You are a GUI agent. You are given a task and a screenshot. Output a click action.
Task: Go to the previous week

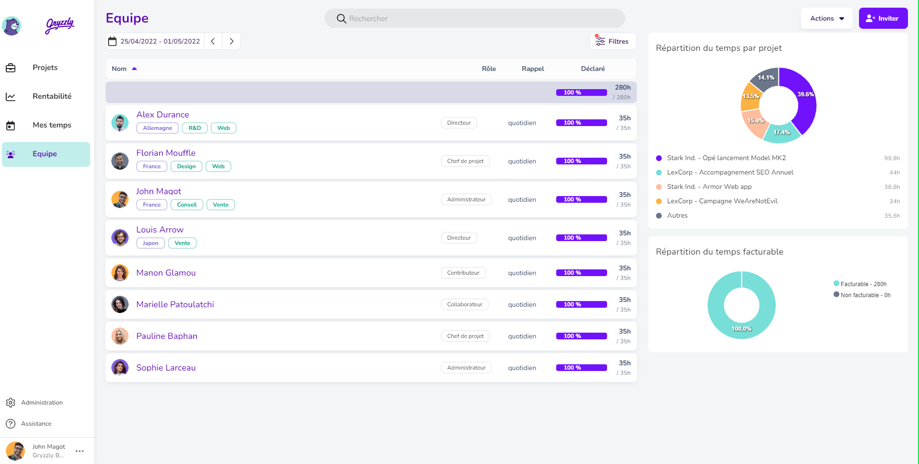(x=213, y=41)
